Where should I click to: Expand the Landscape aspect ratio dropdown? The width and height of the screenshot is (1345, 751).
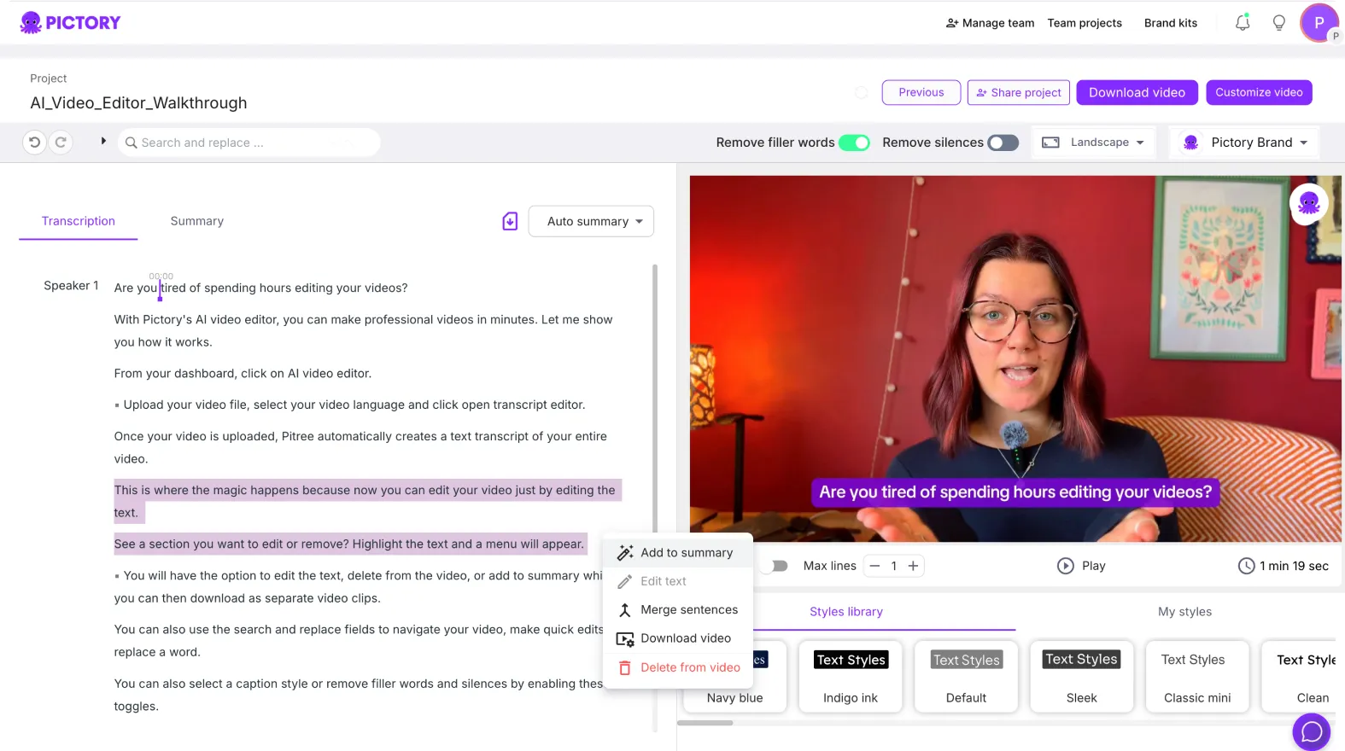click(x=1092, y=143)
